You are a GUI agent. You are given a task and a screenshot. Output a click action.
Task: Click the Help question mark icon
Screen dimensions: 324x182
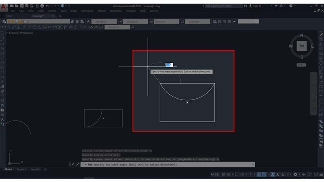(291, 6)
